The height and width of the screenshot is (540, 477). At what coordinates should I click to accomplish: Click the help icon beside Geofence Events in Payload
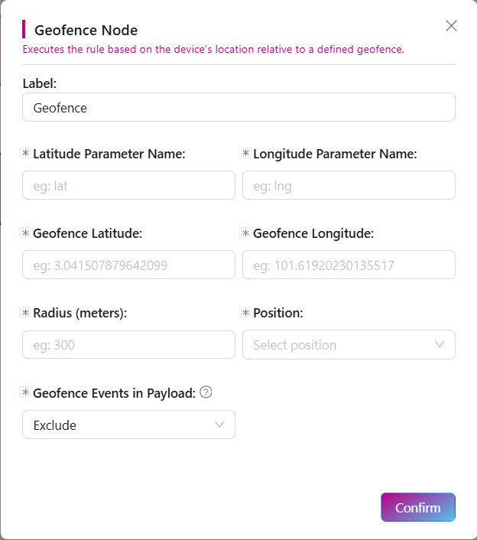pos(206,392)
